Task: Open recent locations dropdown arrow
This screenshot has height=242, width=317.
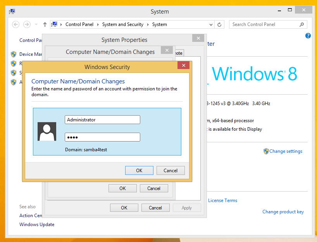Action: (x=36, y=24)
